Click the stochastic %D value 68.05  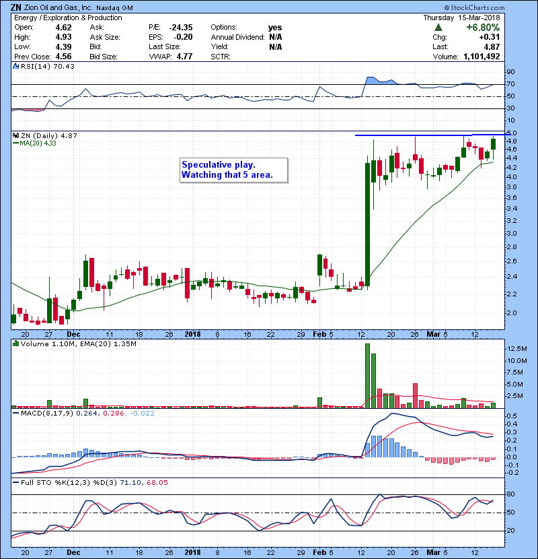(x=157, y=482)
